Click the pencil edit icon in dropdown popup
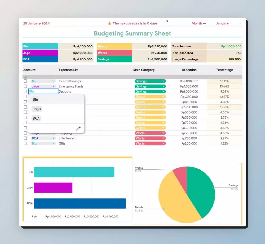The image size is (265, 244). [78, 129]
